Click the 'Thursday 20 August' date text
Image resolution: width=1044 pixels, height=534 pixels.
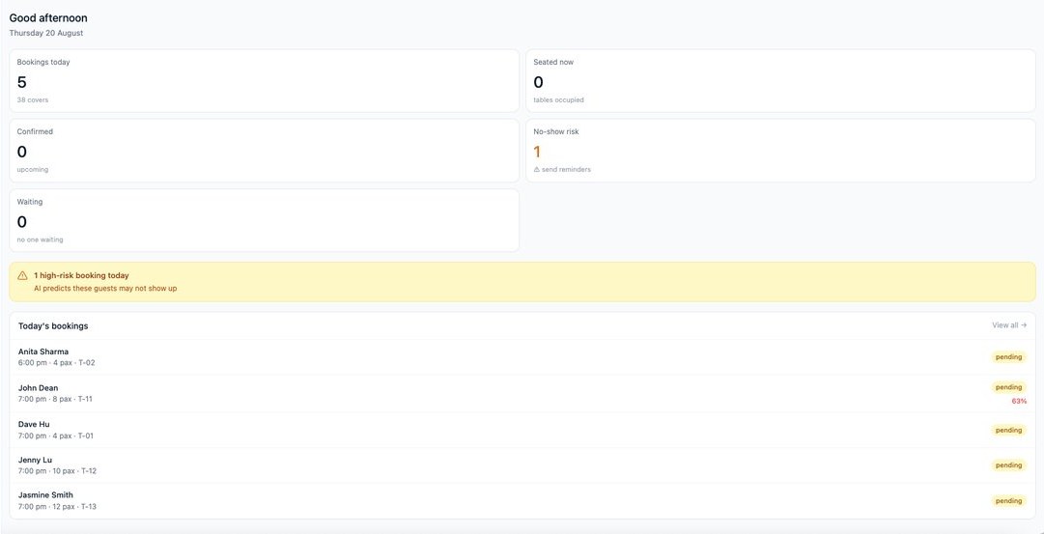(x=46, y=33)
